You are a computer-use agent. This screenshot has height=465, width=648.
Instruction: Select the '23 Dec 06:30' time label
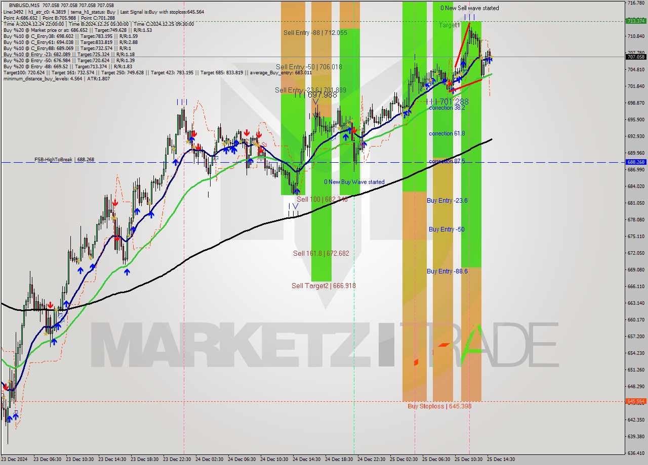coord(47,459)
